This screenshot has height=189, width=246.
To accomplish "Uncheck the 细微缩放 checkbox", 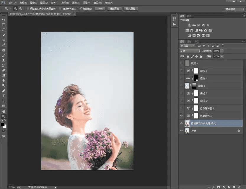I will click(81, 9).
